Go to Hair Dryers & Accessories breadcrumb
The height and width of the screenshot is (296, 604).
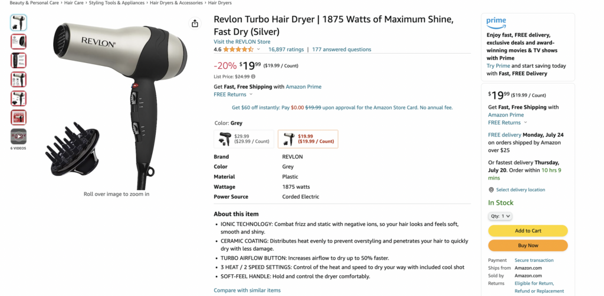[x=176, y=3]
